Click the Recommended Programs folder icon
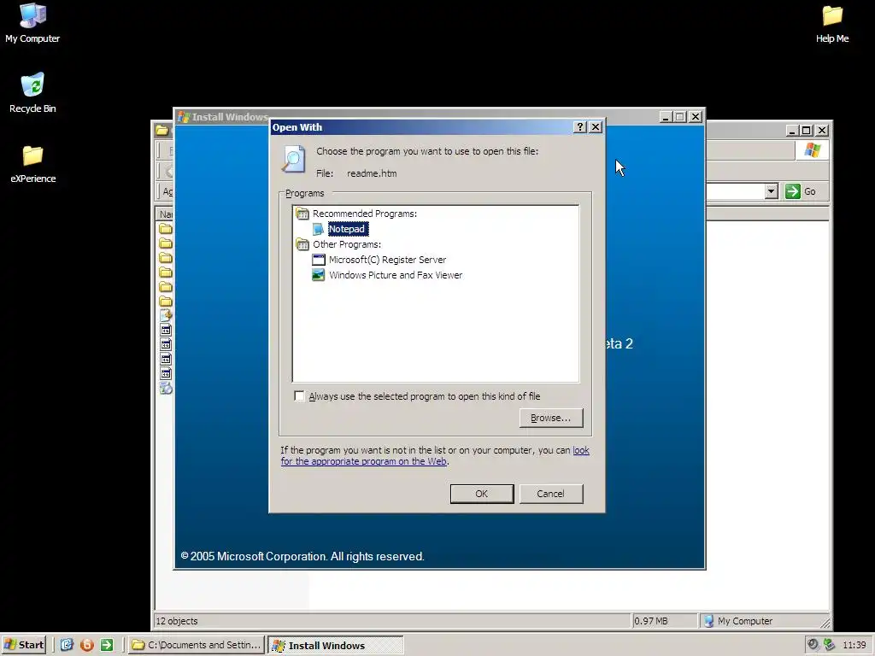Image resolution: width=875 pixels, height=656 pixels. (302, 213)
